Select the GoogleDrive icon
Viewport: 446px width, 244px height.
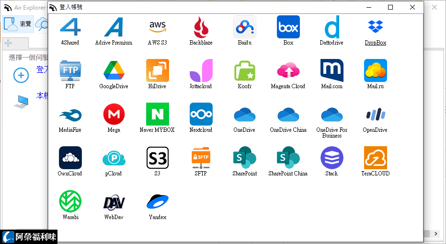pos(114,70)
